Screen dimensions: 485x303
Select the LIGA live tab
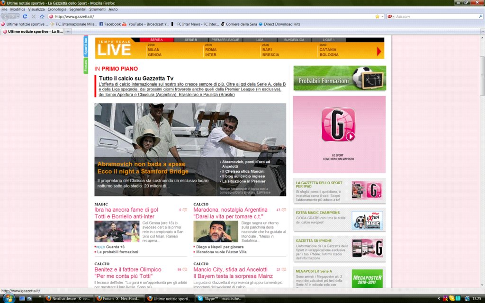[x=260, y=40]
